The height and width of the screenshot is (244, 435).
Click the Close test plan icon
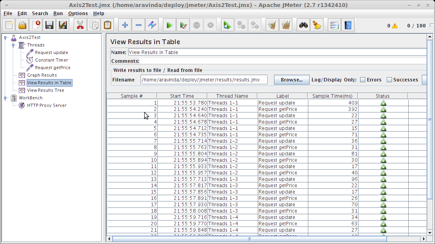coord(36,25)
